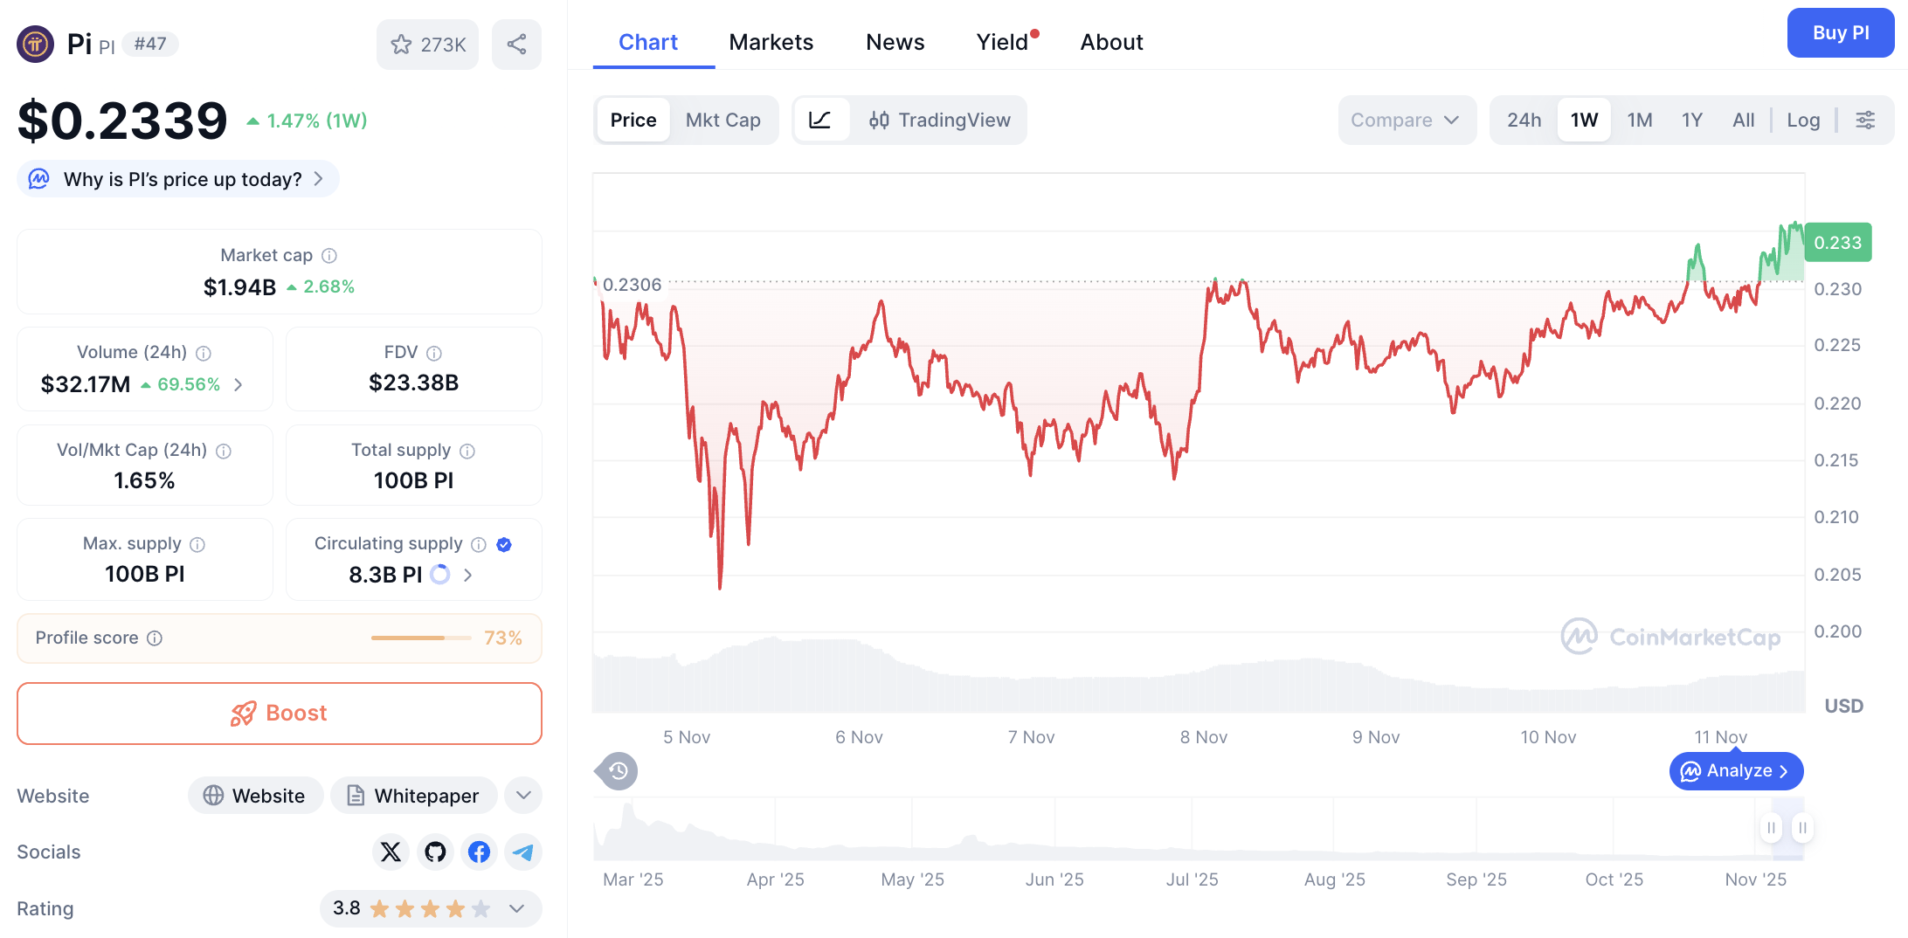Enable logarithmic scale with Log toggle
The image size is (1908, 938).
tap(1803, 120)
